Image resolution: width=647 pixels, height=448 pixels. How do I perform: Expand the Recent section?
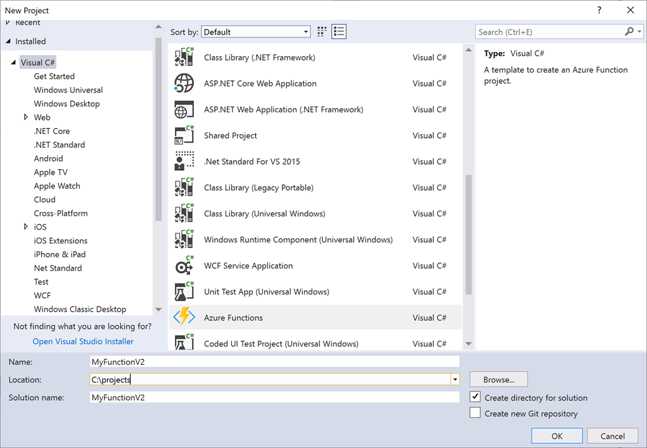click(8, 23)
